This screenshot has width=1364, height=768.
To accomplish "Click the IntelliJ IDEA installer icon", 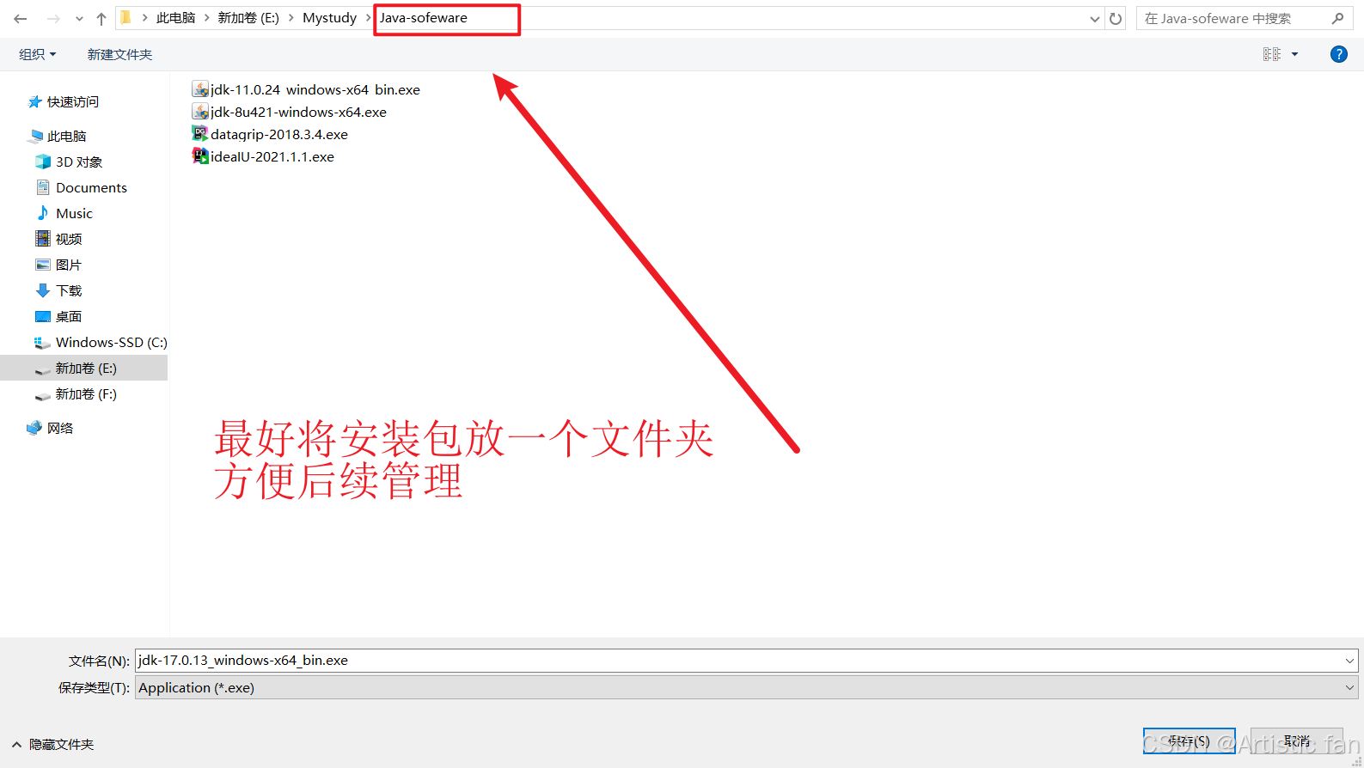I will click(x=200, y=155).
